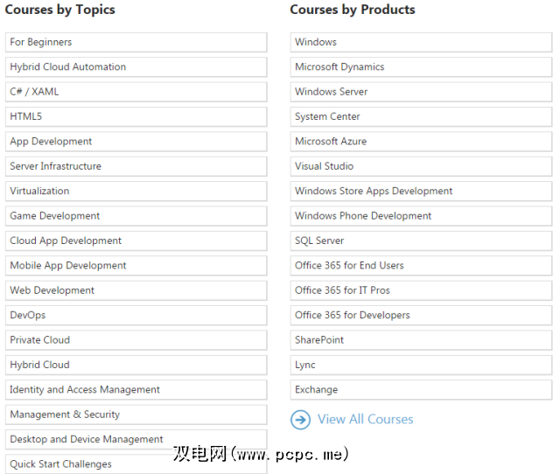Open Mobile App Development courses
Viewport: 560px width, 474px height.
coord(136,266)
